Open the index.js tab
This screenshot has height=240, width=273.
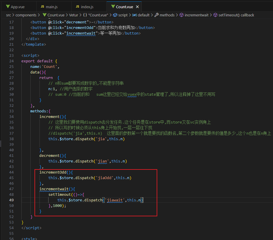(x=89, y=7)
